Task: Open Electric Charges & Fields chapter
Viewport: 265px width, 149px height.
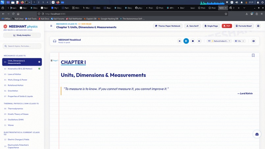Action: coord(22,139)
